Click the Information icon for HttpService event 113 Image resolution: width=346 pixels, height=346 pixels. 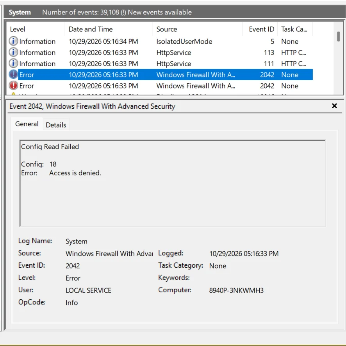pyautogui.click(x=13, y=52)
